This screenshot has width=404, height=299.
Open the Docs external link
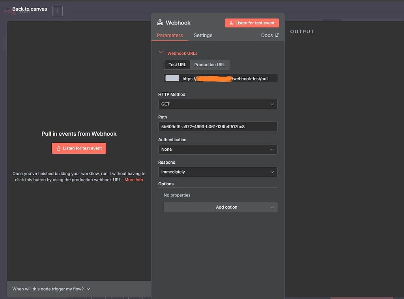[269, 35]
